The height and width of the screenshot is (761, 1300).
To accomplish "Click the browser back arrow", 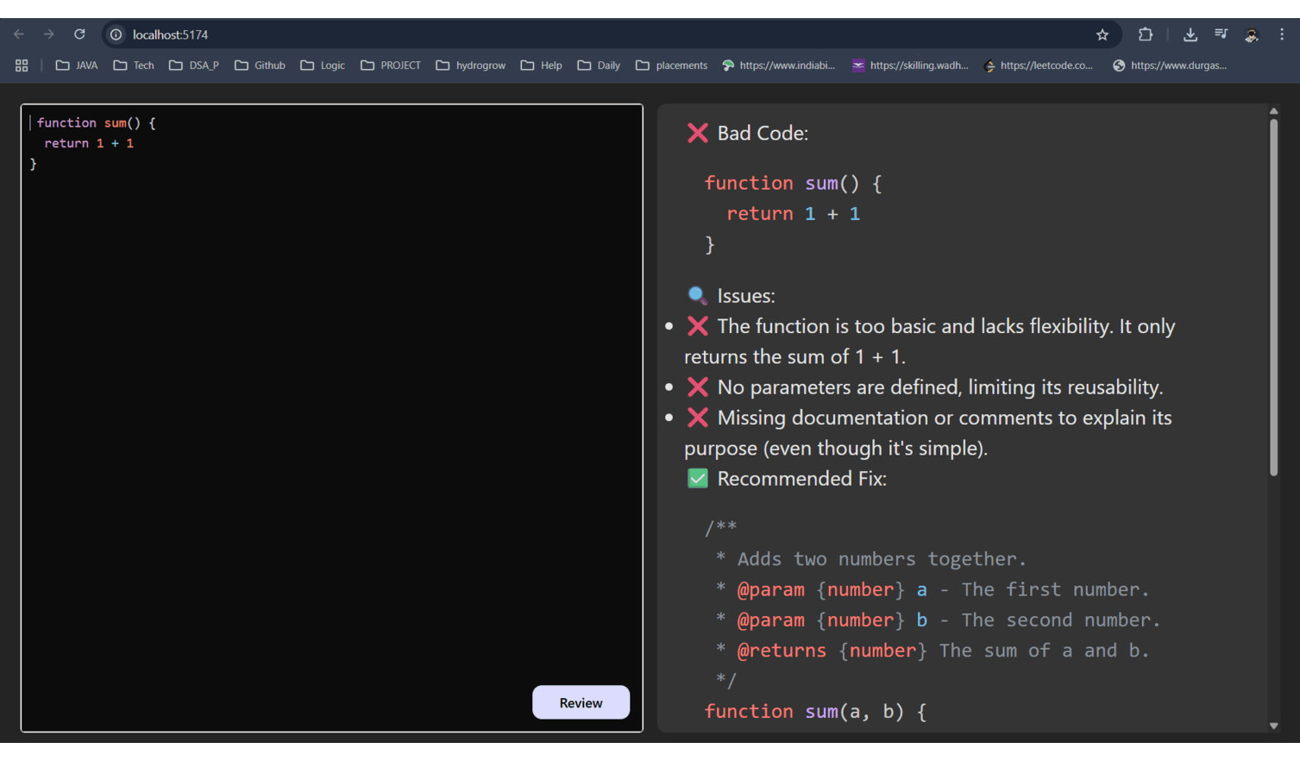I will [x=19, y=35].
